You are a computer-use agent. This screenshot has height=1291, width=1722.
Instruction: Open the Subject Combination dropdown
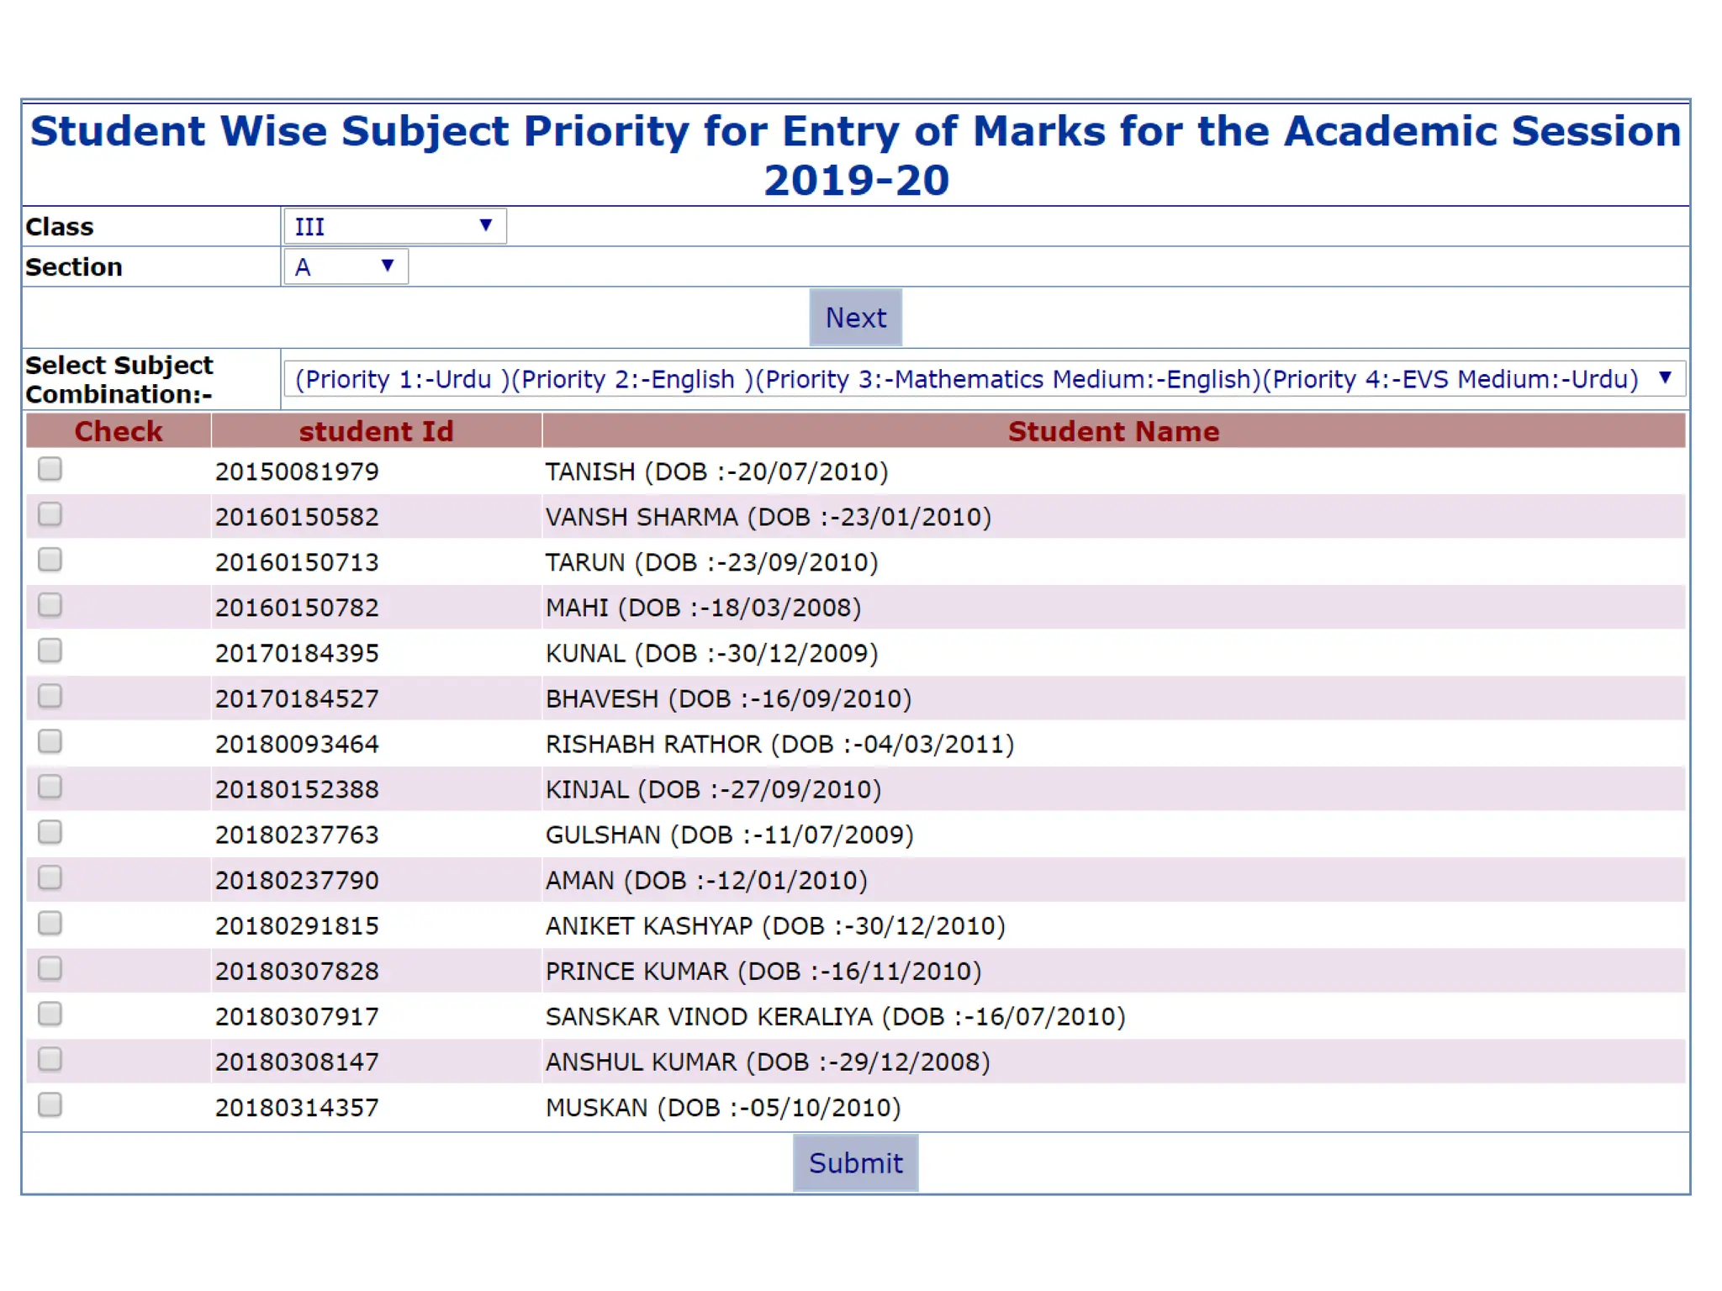(985, 379)
